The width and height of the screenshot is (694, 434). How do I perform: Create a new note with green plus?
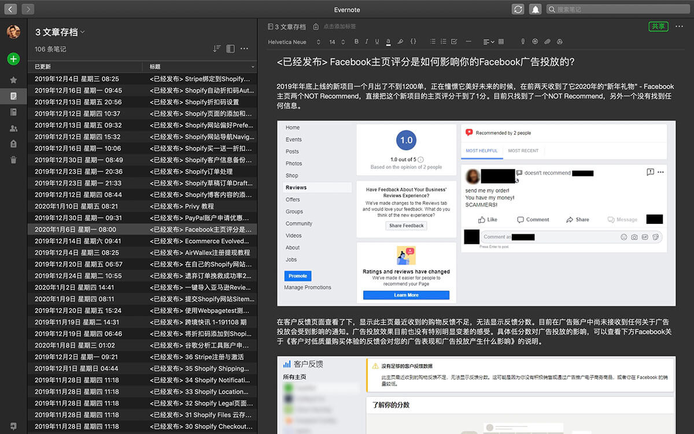coord(13,58)
